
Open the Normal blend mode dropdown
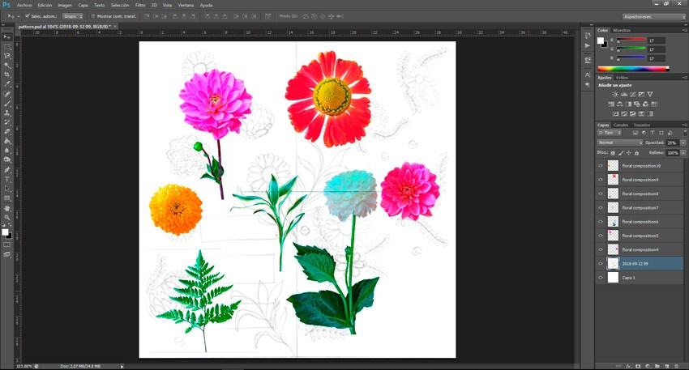tap(618, 142)
